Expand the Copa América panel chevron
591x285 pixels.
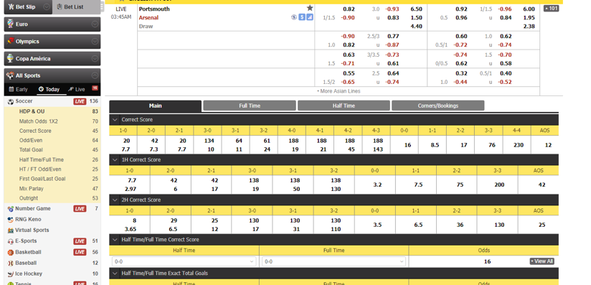[95, 59]
